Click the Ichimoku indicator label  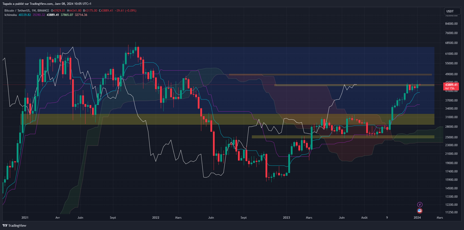pyautogui.click(x=10, y=15)
